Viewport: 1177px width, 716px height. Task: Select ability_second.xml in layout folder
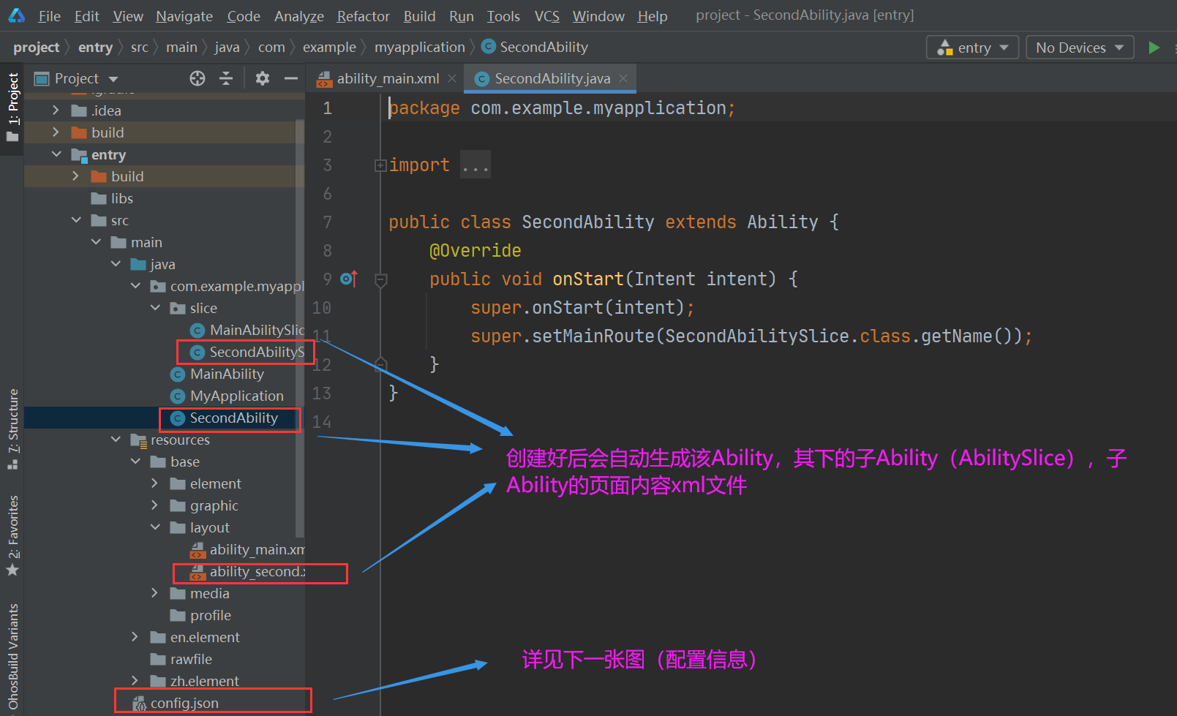[257, 571]
